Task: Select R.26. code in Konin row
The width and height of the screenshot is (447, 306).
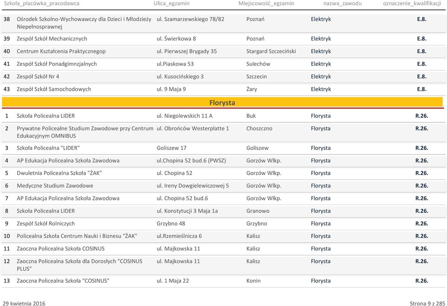Action: [422, 281]
